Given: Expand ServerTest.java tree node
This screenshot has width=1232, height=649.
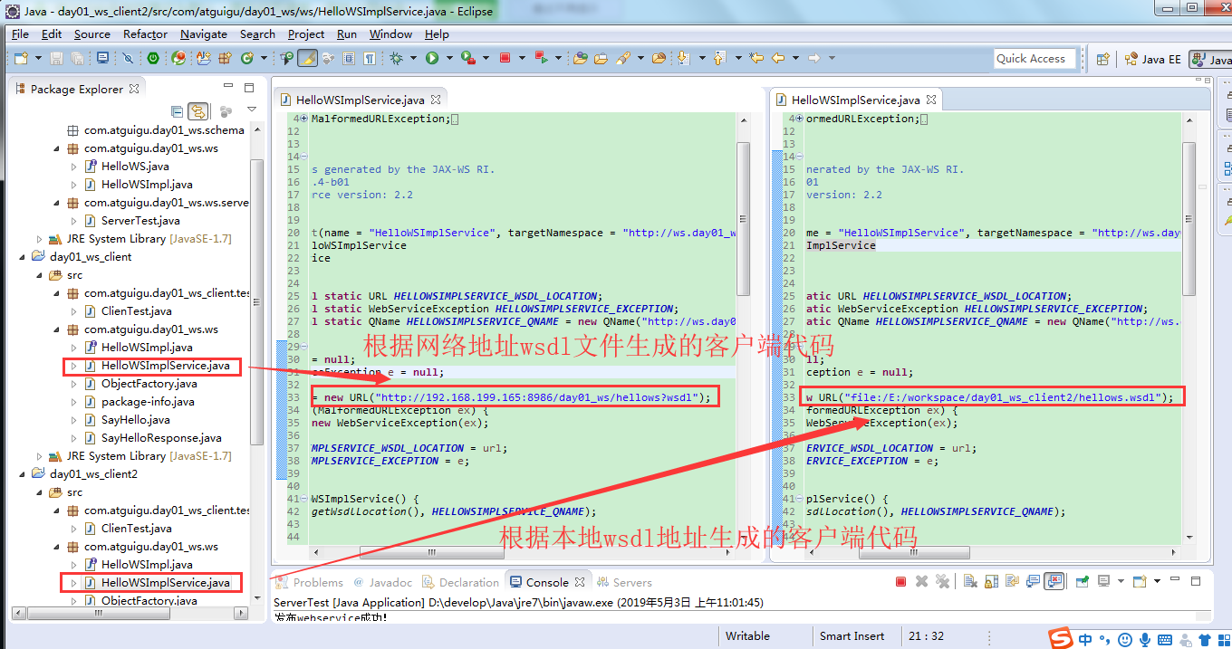Looking at the screenshot, I should point(74,221).
